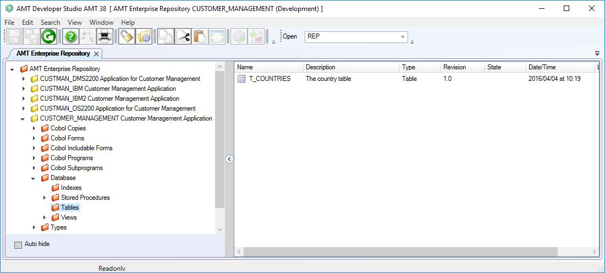Expand the Cobol Forms node
The height and width of the screenshot is (273, 605).
tap(34, 138)
